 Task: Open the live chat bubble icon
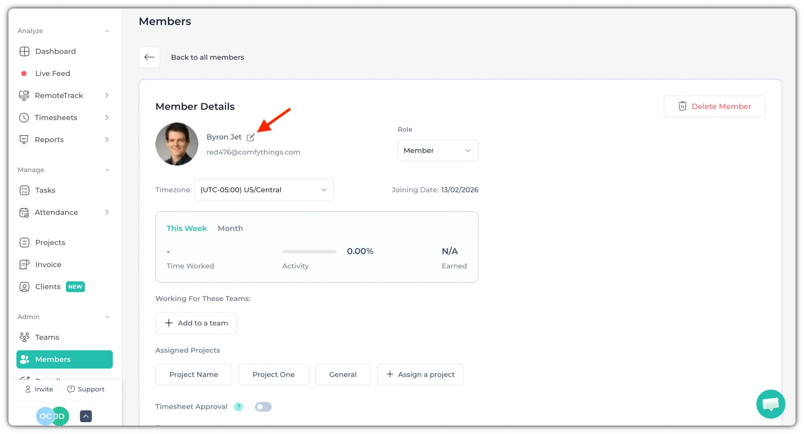point(770,404)
